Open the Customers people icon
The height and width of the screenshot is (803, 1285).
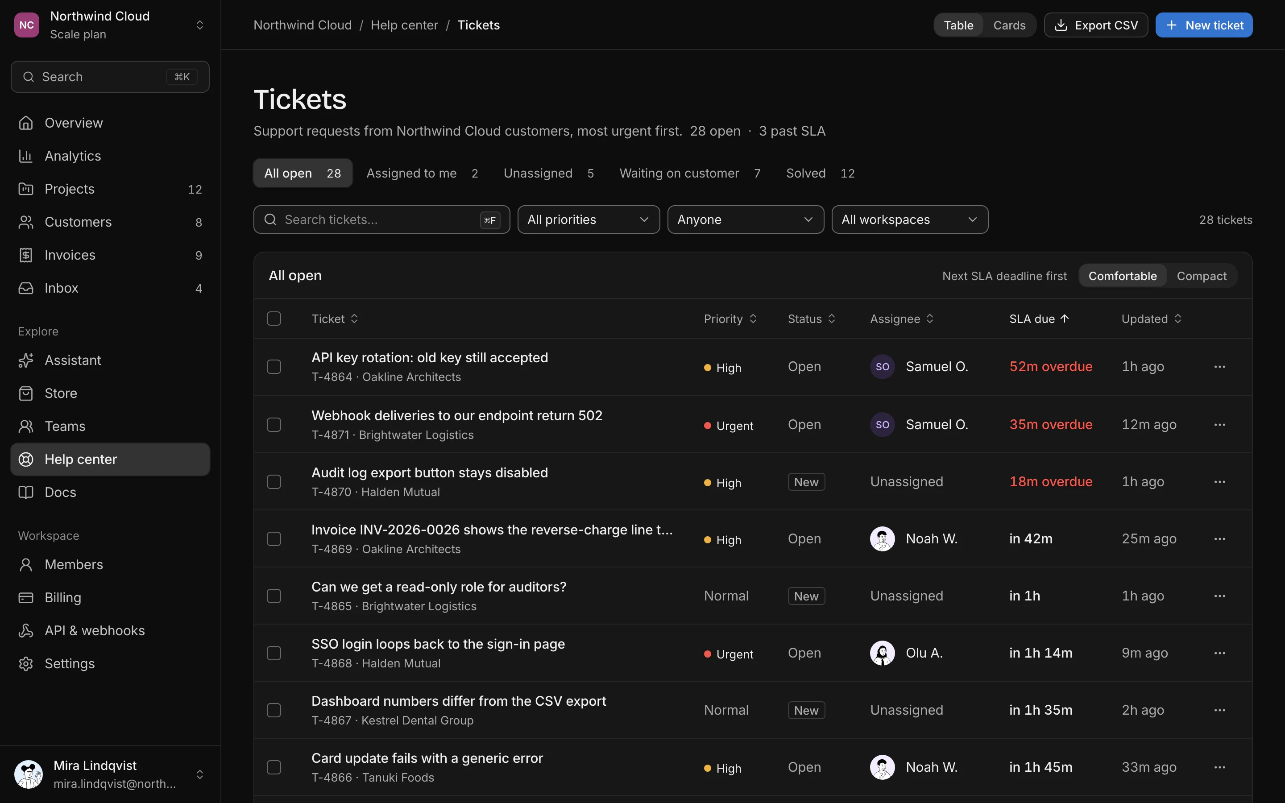pos(25,221)
